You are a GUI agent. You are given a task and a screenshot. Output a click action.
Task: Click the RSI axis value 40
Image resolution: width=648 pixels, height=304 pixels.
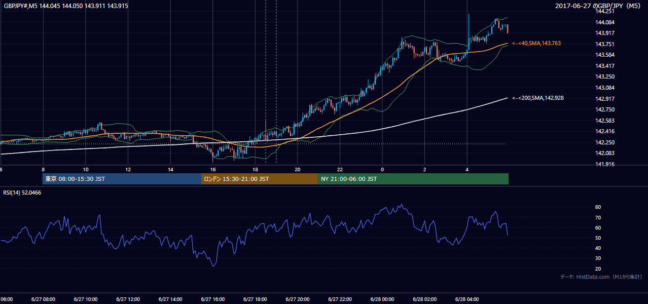pos(598,248)
